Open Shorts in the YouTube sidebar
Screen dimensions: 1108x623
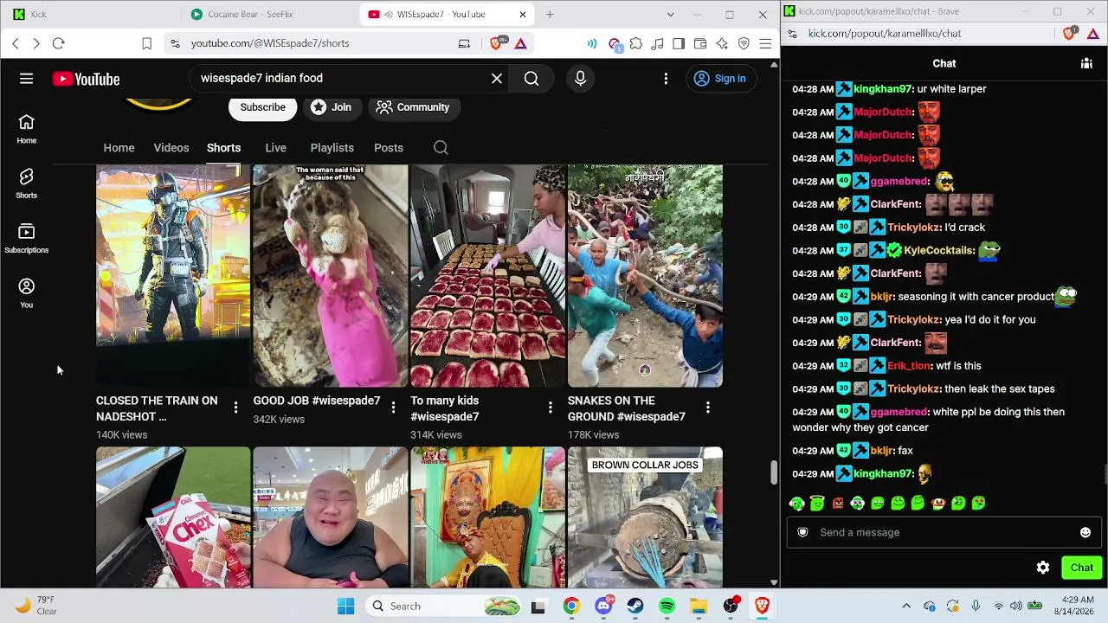[x=27, y=183]
